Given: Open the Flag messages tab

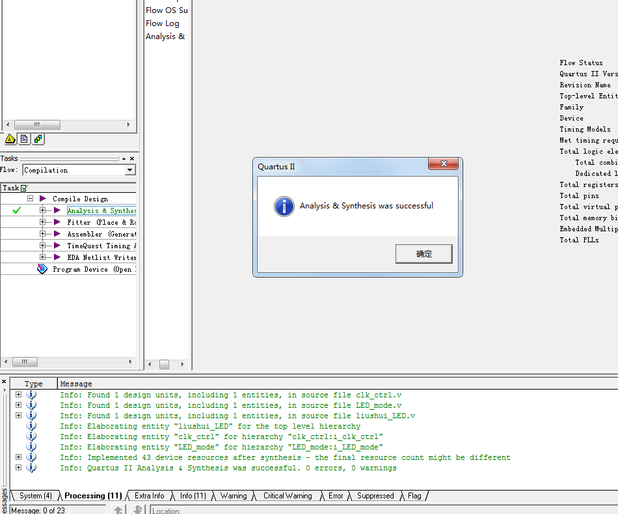Looking at the screenshot, I should (414, 496).
